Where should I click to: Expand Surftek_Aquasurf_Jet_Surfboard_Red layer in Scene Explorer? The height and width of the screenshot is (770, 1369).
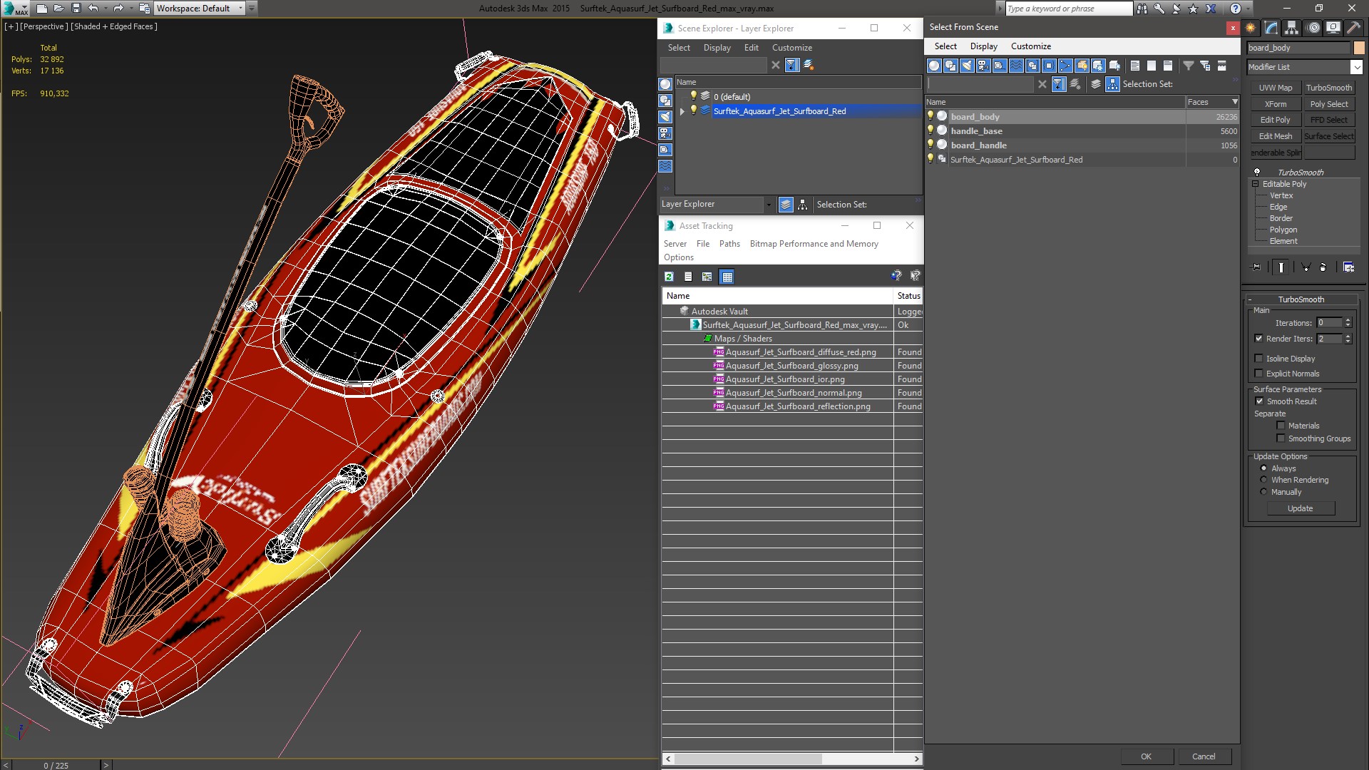tap(682, 111)
